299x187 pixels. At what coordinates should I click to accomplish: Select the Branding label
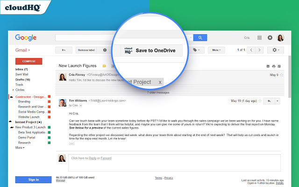click(24, 101)
